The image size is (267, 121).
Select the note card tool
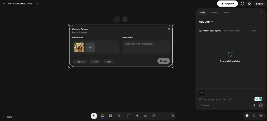pyautogui.click(x=154, y=116)
